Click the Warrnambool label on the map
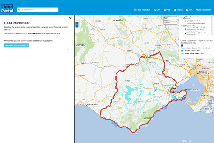 [x=92, y=104]
